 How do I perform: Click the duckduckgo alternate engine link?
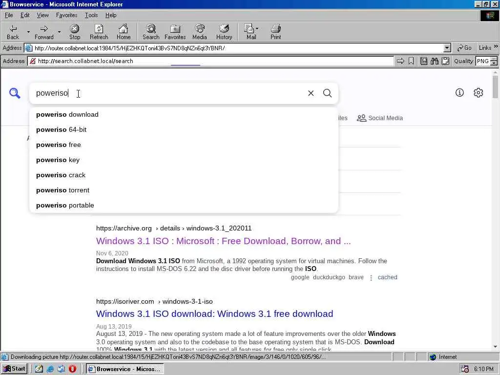329,277
